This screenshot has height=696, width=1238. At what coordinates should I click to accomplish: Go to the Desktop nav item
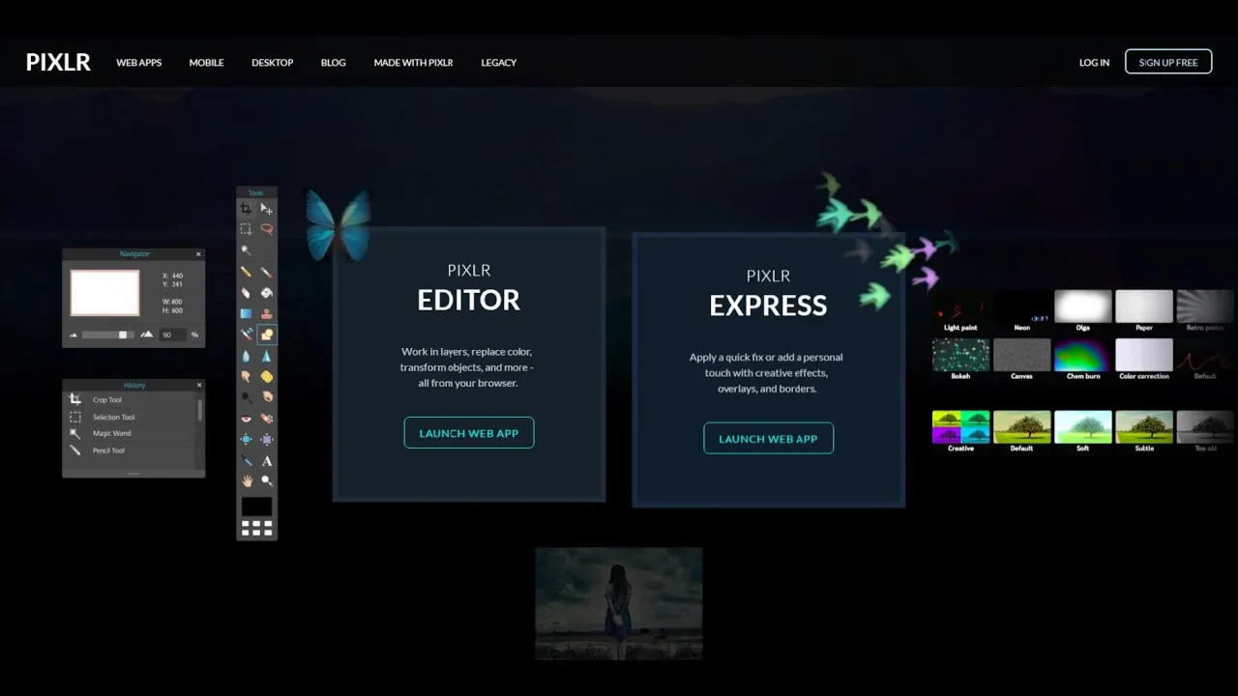[x=273, y=63]
